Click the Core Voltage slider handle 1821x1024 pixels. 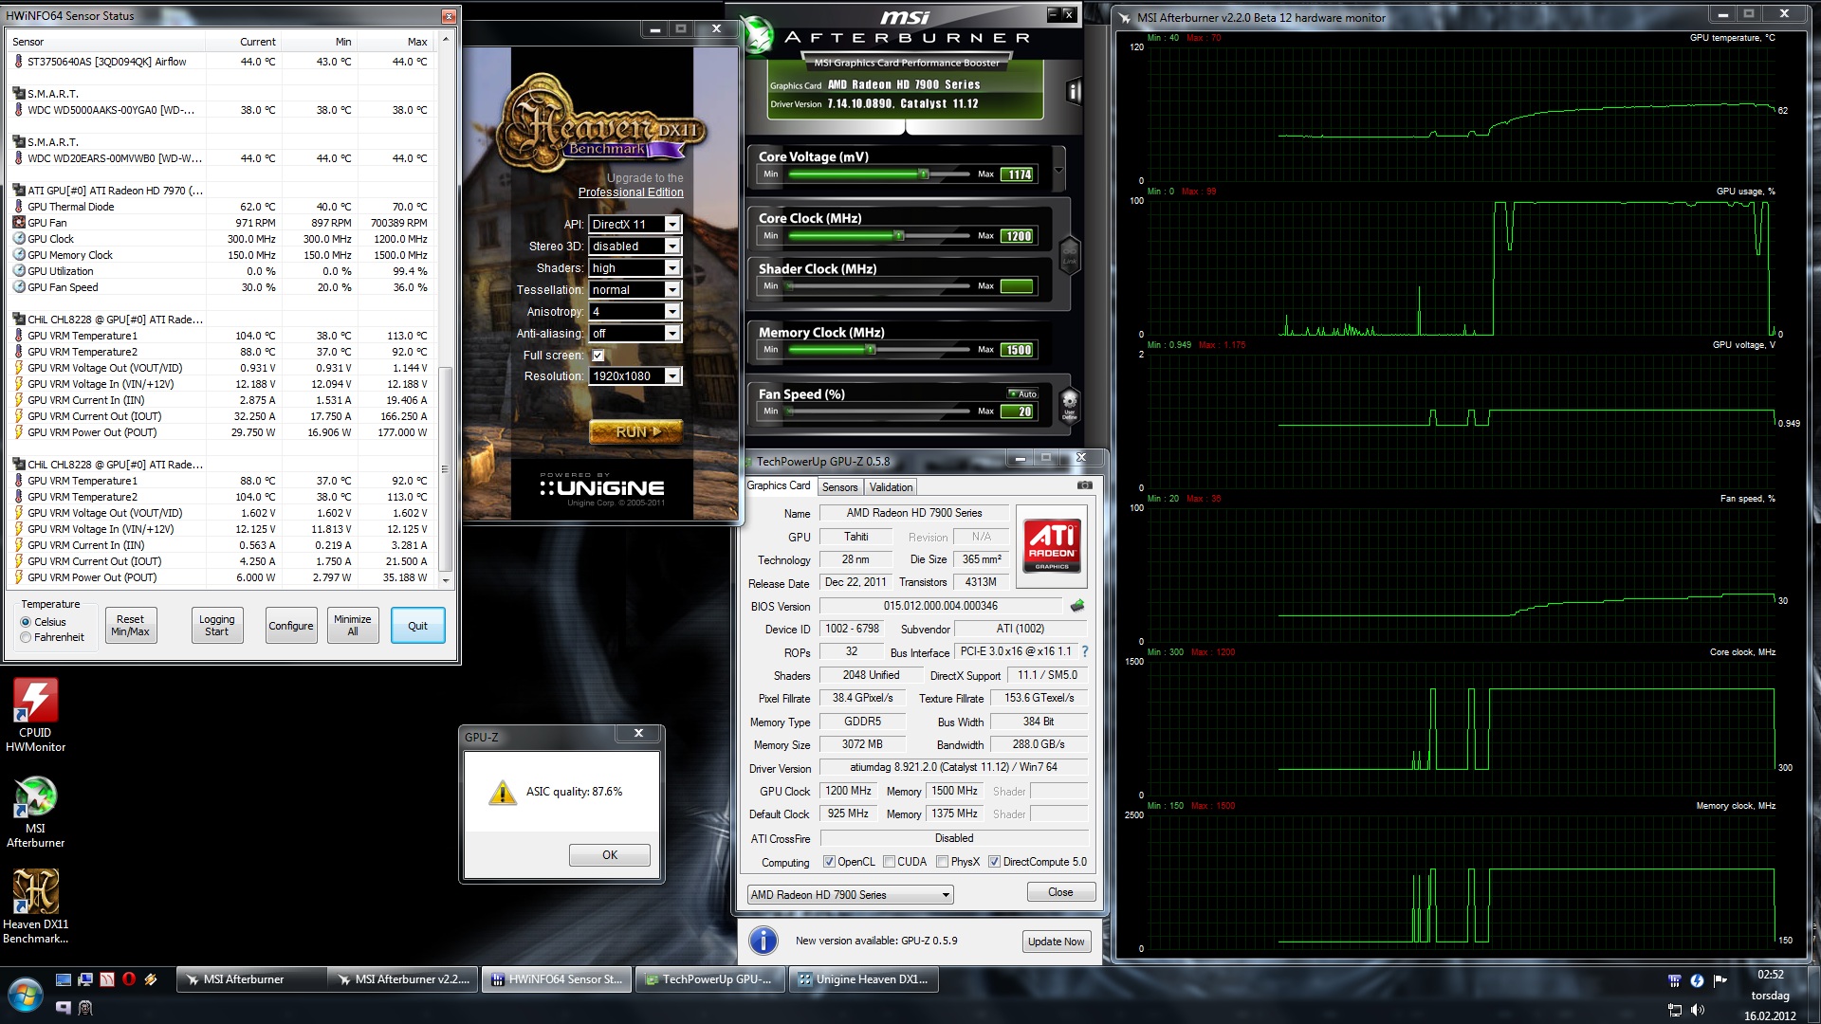pyautogui.click(x=923, y=174)
